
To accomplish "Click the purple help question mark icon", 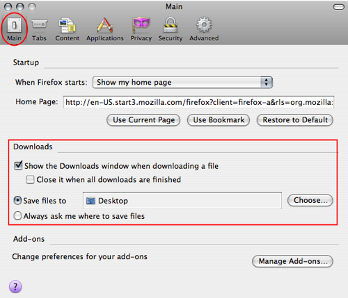I will [x=15, y=287].
